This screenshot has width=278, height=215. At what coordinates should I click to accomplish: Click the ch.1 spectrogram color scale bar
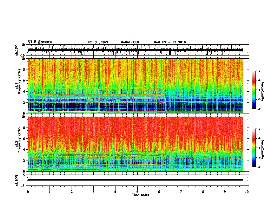click(254, 90)
